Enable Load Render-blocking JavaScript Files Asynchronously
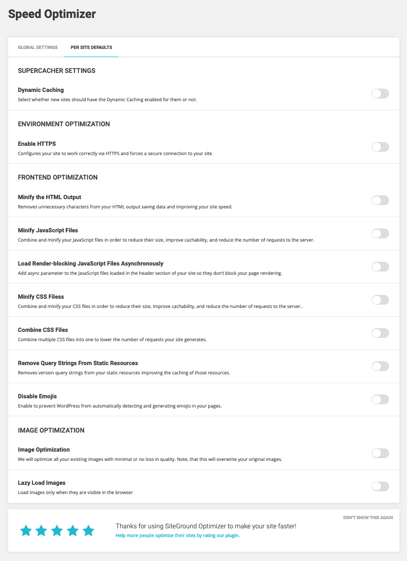This screenshot has height=561, width=407. point(380,267)
